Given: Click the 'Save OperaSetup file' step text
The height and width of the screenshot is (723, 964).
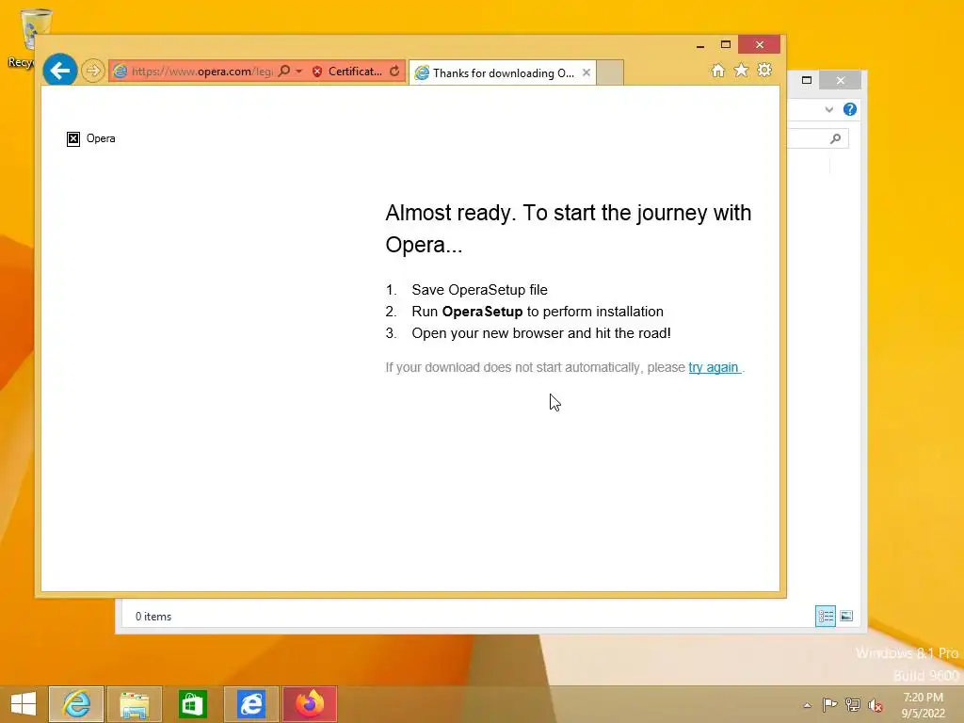Looking at the screenshot, I should coord(479,290).
